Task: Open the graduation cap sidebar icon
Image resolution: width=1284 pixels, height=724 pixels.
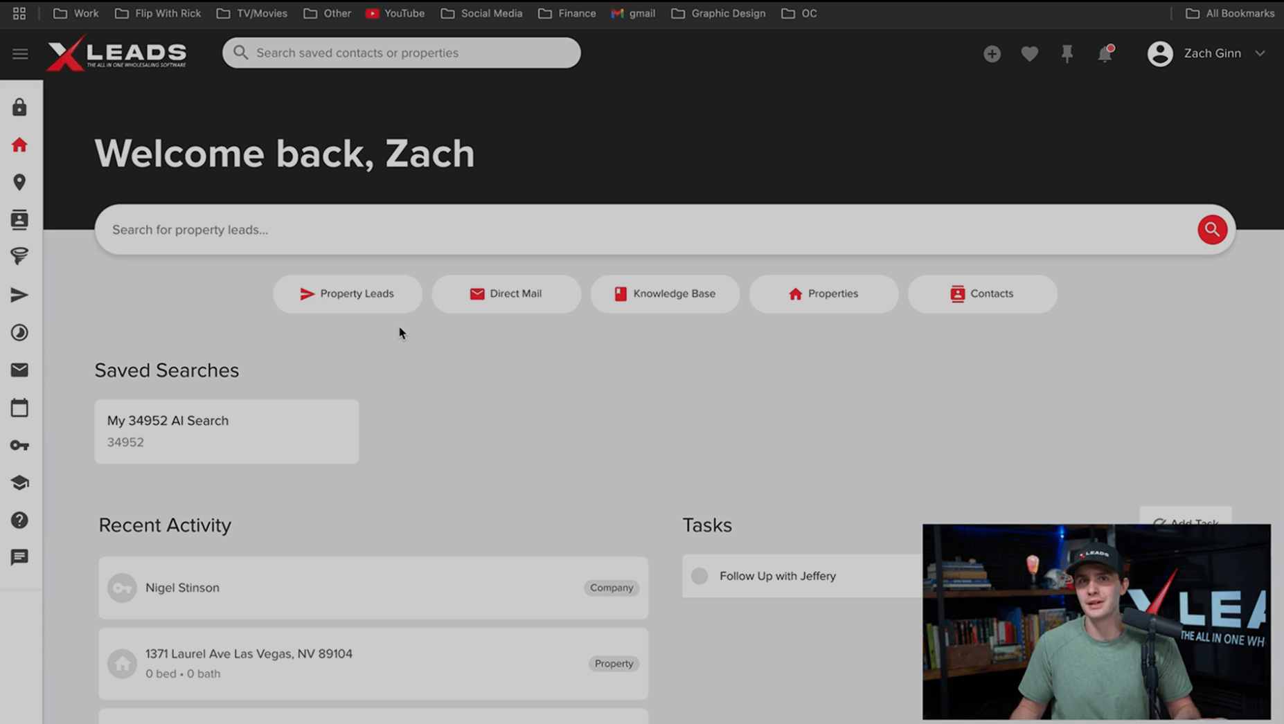Action: 19,482
